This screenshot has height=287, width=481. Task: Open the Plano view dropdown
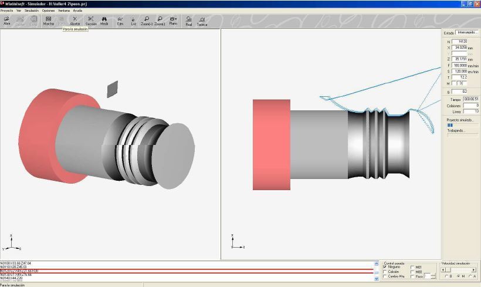click(x=173, y=21)
